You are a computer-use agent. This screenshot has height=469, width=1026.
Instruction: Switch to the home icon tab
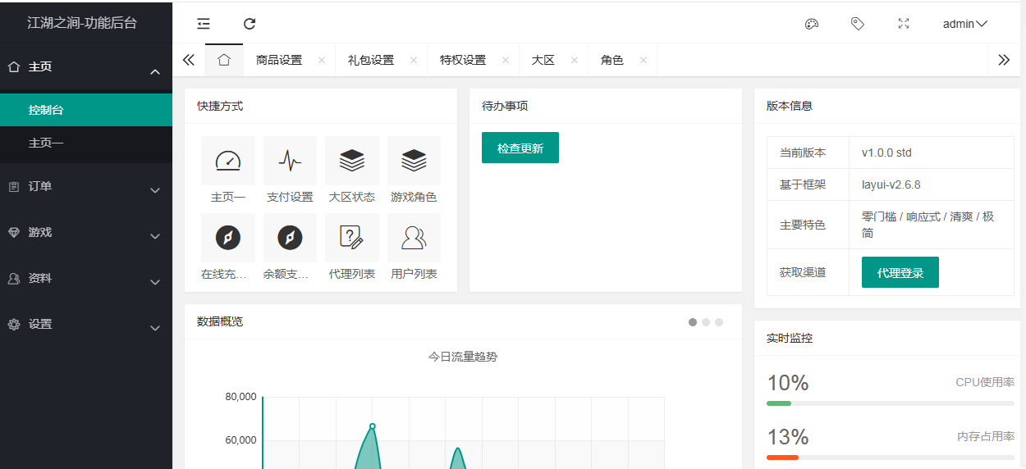coord(224,60)
